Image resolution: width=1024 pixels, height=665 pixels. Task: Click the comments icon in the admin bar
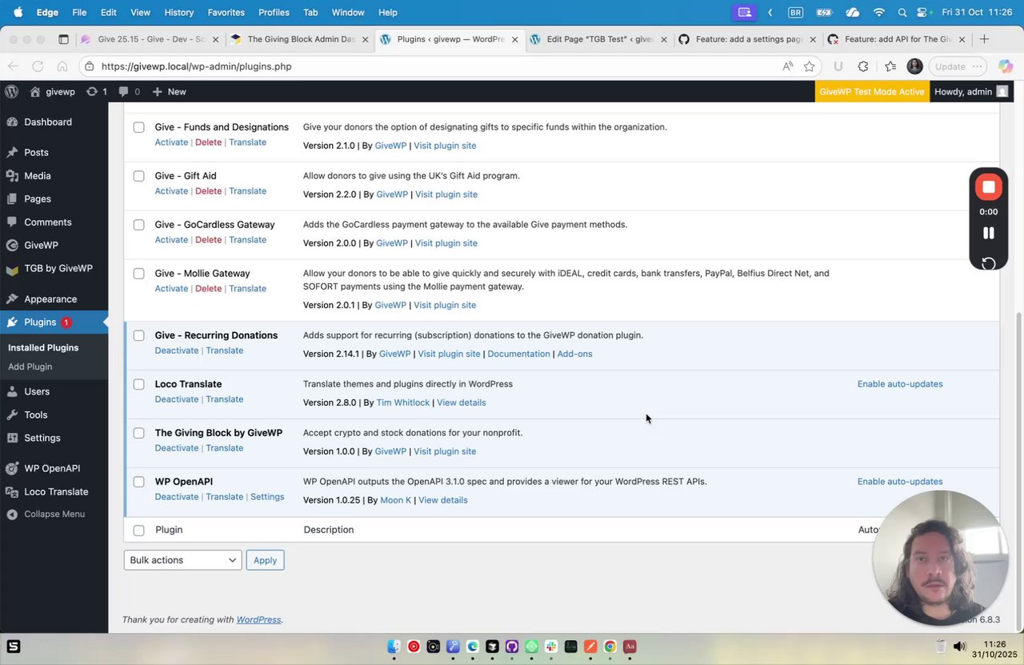point(123,91)
